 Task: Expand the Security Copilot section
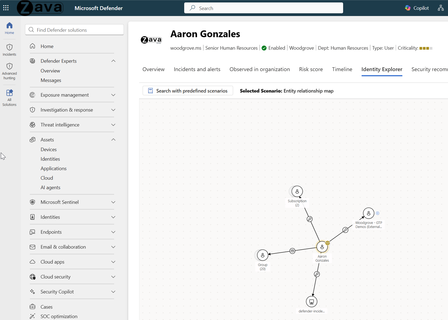click(114, 292)
